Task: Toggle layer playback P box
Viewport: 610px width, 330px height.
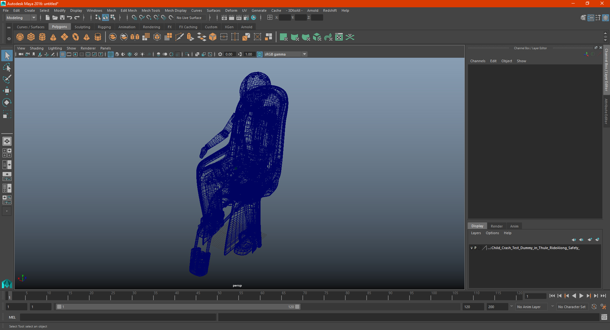Action: point(475,248)
